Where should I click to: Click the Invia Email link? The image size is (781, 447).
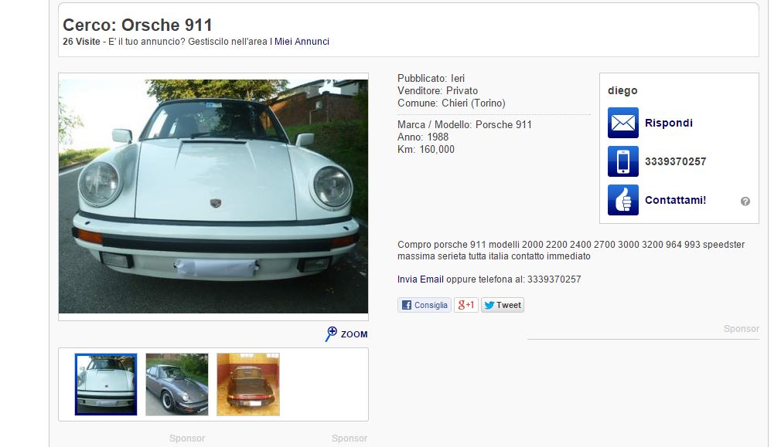(x=421, y=279)
